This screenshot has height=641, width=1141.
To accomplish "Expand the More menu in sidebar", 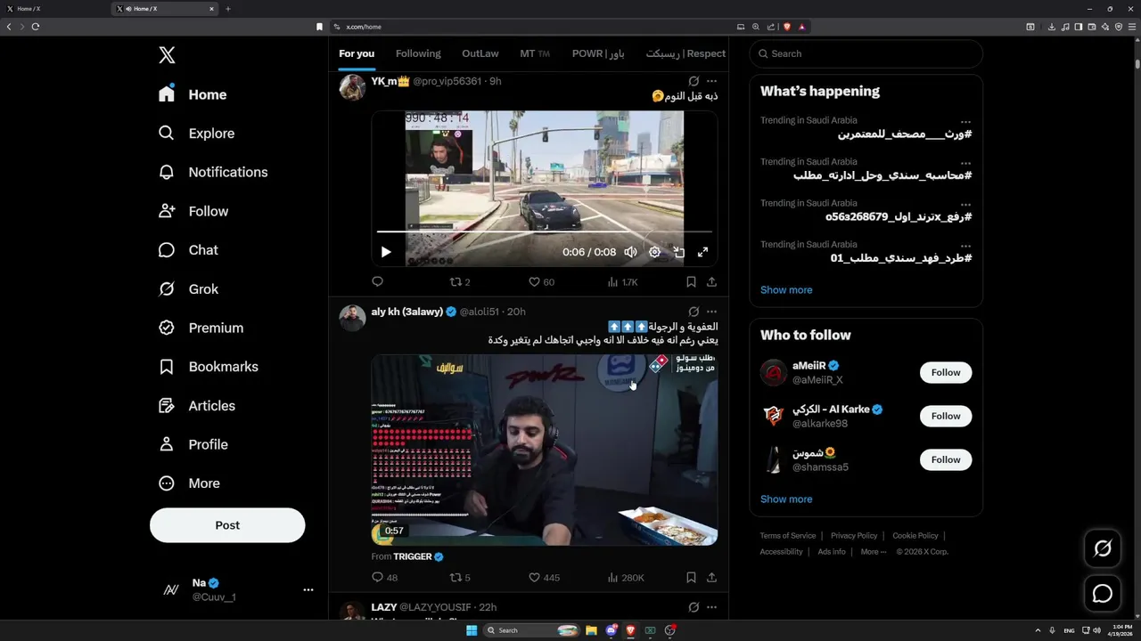I will click(189, 483).
